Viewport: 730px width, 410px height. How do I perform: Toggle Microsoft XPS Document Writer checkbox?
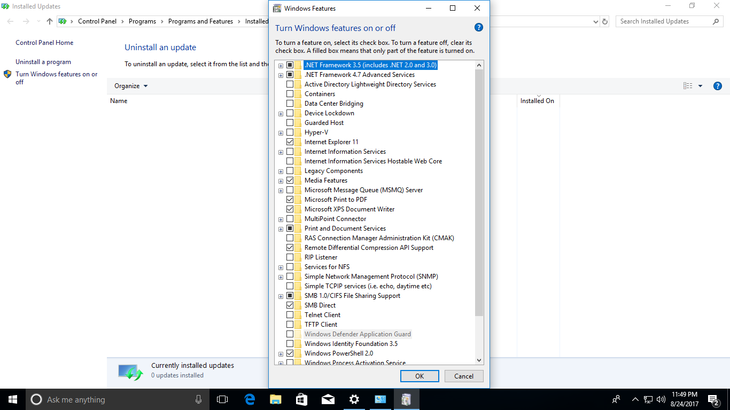pyautogui.click(x=290, y=209)
